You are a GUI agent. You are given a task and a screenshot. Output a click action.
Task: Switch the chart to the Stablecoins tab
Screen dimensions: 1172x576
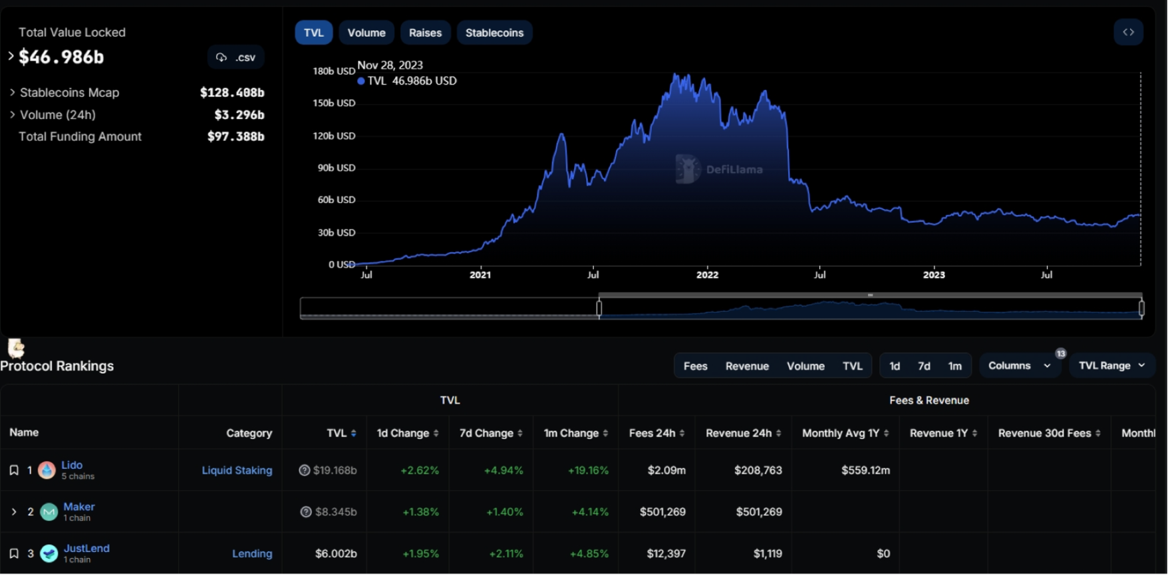pyautogui.click(x=494, y=33)
